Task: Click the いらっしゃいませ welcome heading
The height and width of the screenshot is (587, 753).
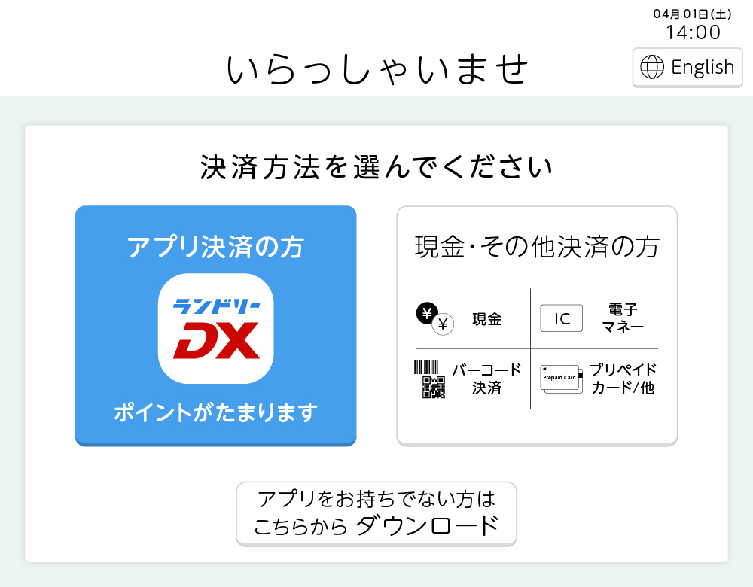Action: [377, 69]
